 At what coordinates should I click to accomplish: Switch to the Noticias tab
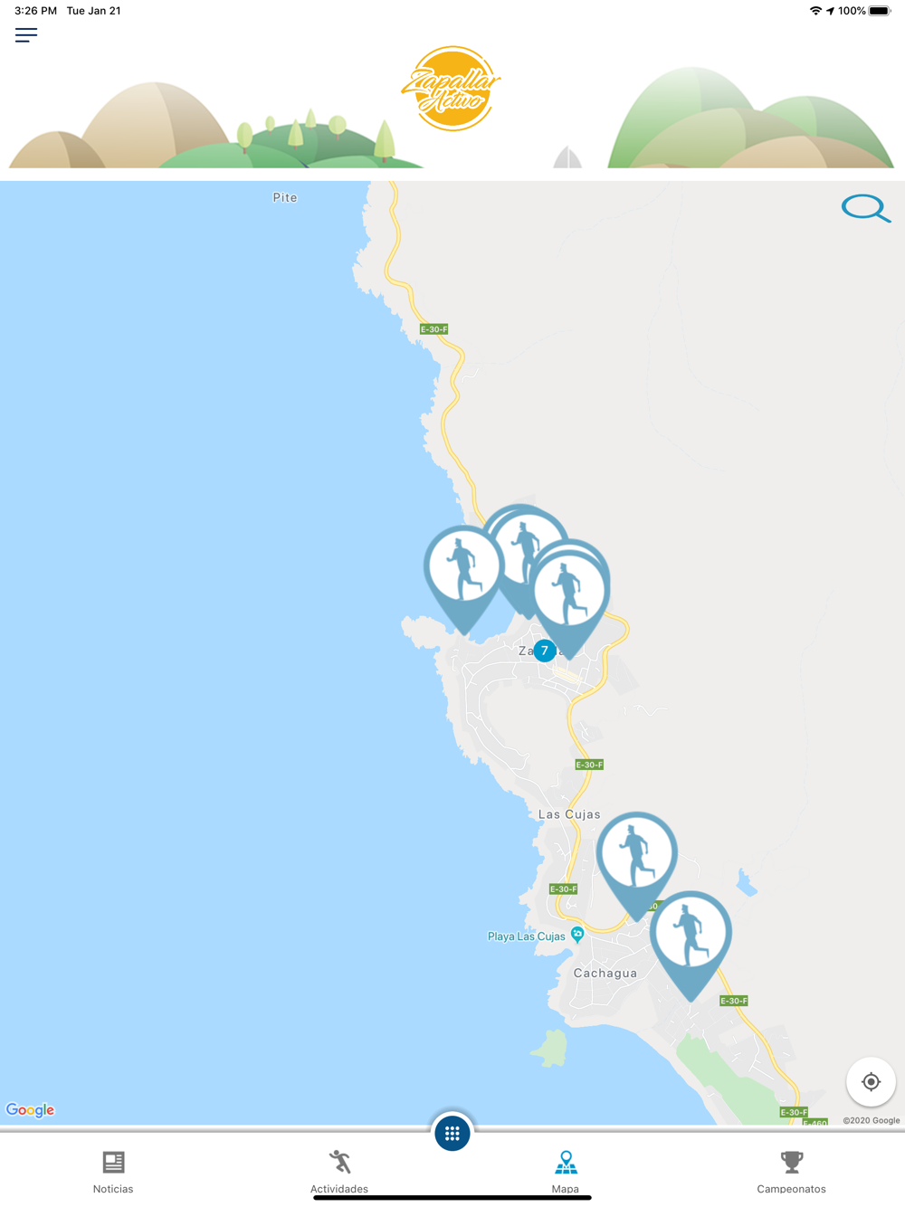pos(113,1172)
